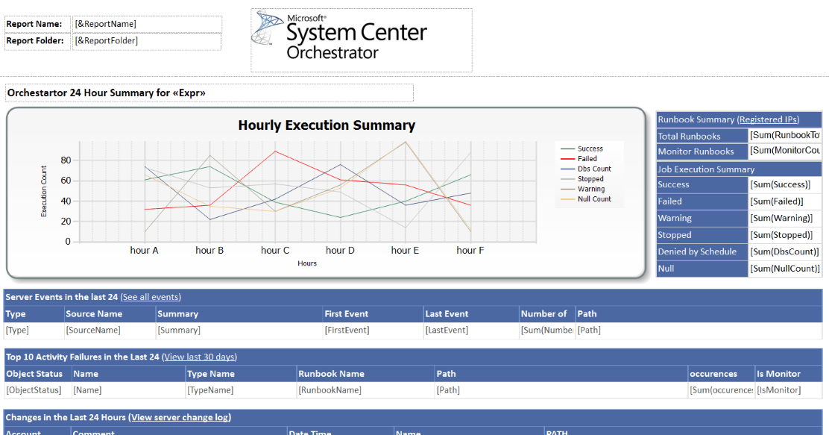Click the Orchestrator 24 Hour Summary title box
829x435 pixels.
click(209, 93)
